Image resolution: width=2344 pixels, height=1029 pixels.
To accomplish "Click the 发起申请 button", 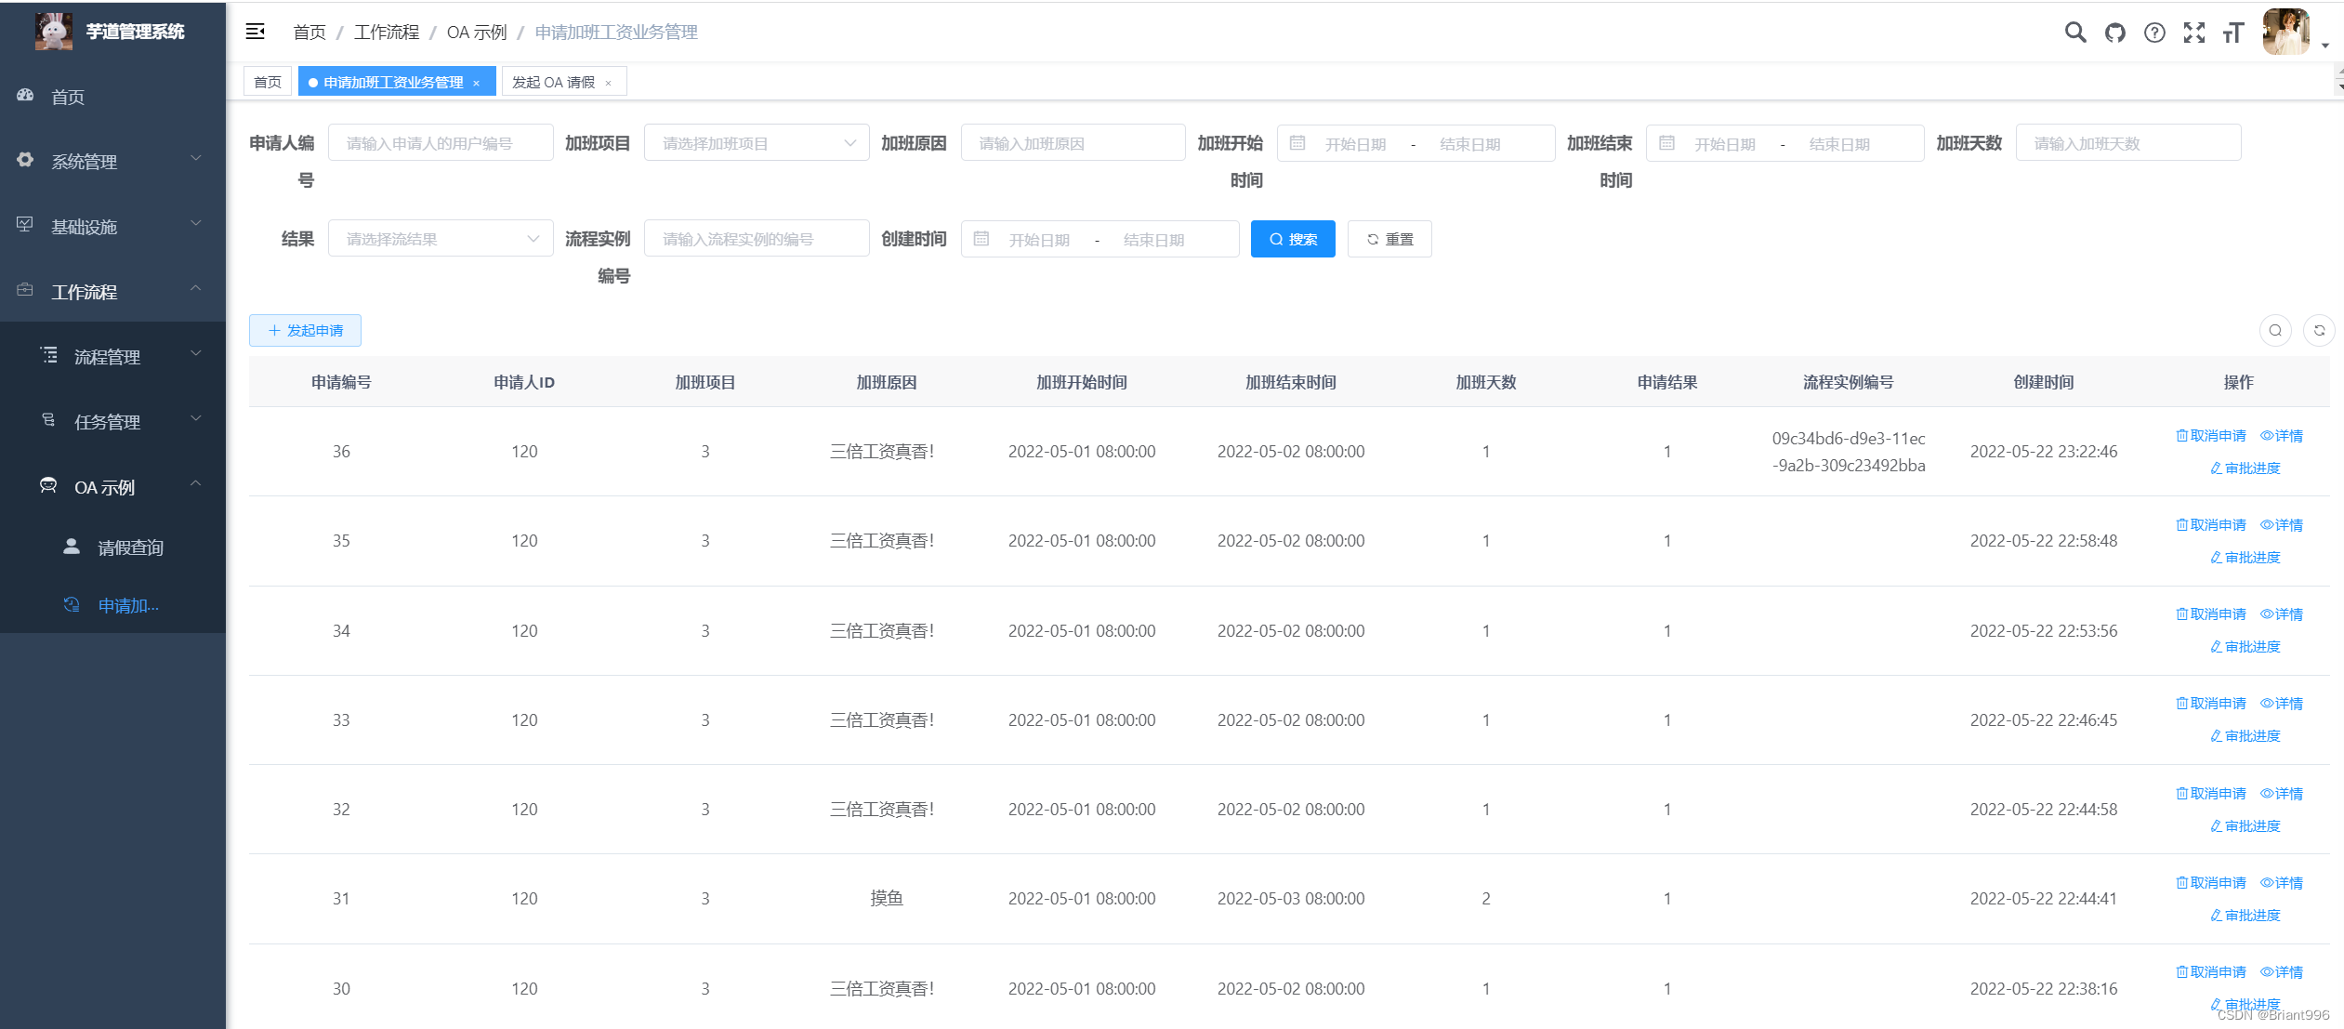I will (x=305, y=330).
